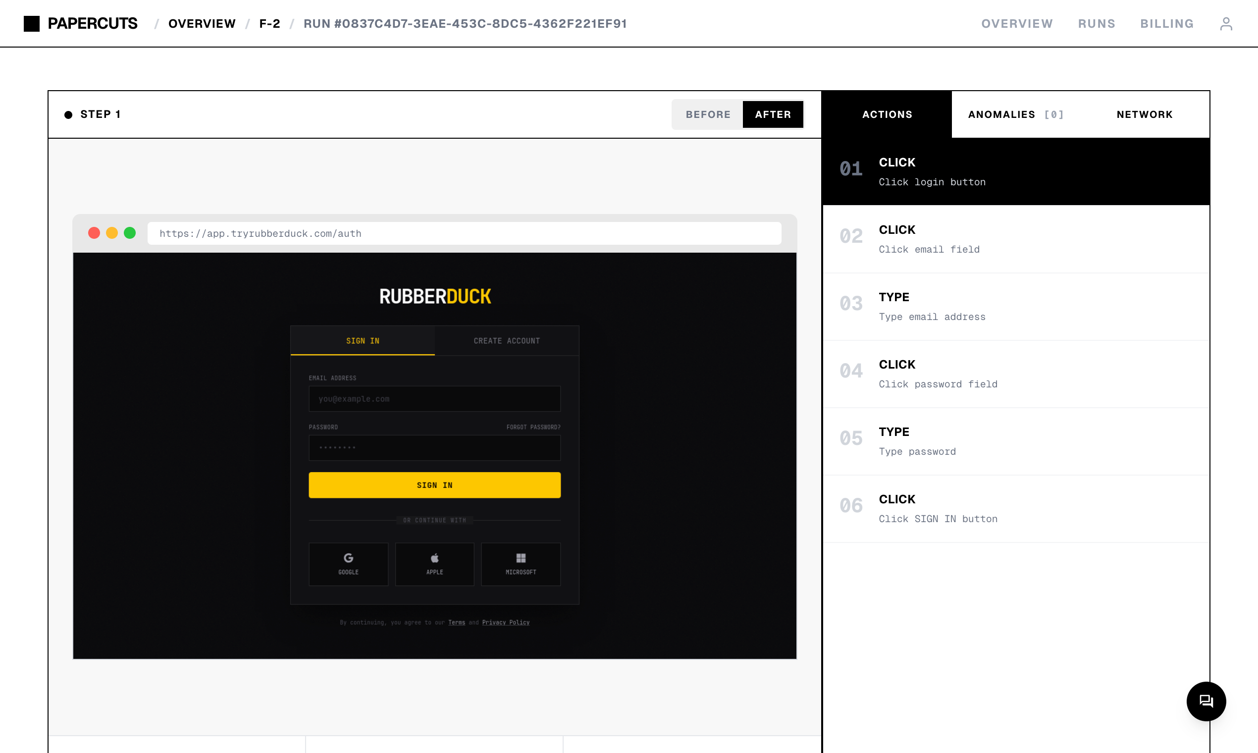This screenshot has width=1258, height=753.
Task: Click the Overview breadcrumb link
Action: (202, 24)
